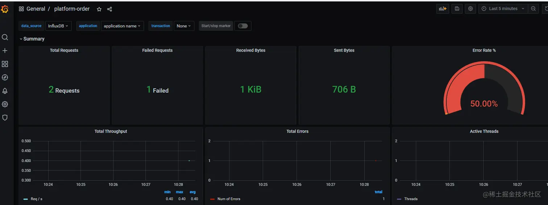
Task: Open the Explore compass icon
Action: 5,77
